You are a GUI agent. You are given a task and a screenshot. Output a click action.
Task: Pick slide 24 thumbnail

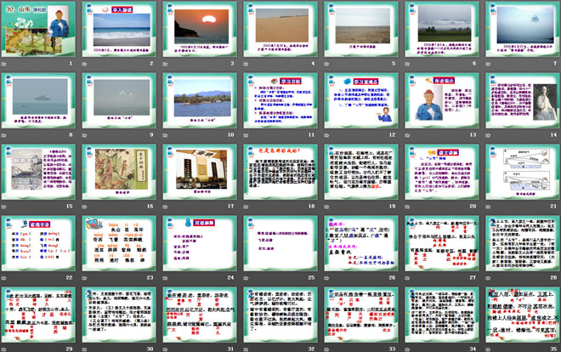click(200, 244)
